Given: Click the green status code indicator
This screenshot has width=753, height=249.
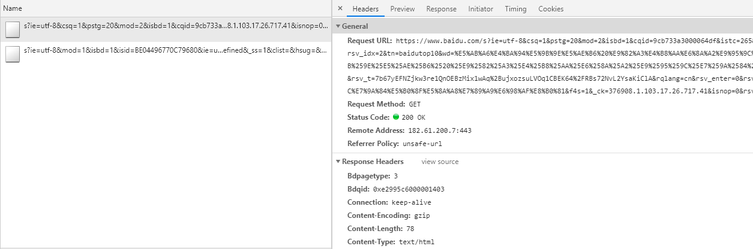Looking at the screenshot, I should coord(396,117).
